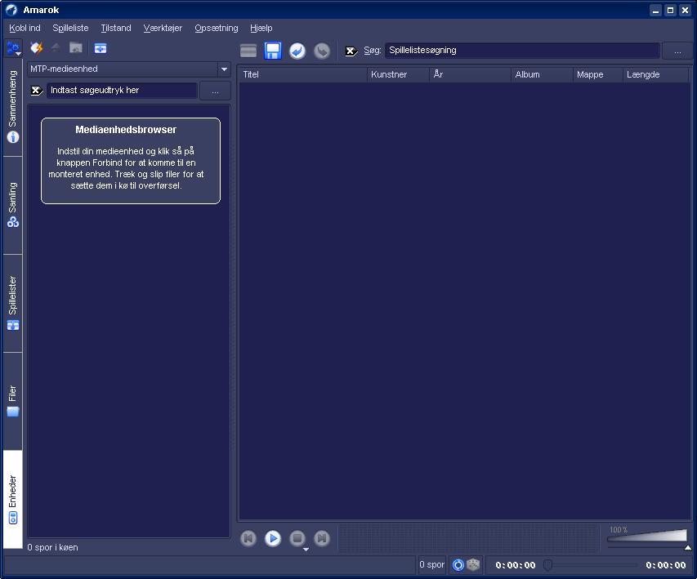The height and width of the screenshot is (579, 697).
Task: Switch to the Filer sidebar tab
Action: [x=13, y=401]
